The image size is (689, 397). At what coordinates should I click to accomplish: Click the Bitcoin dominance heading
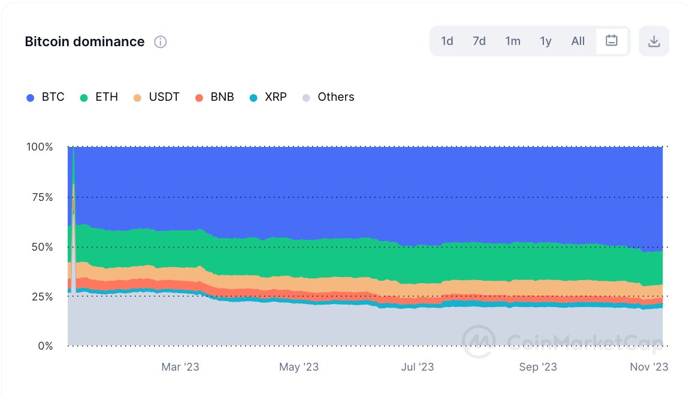(85, 41)
